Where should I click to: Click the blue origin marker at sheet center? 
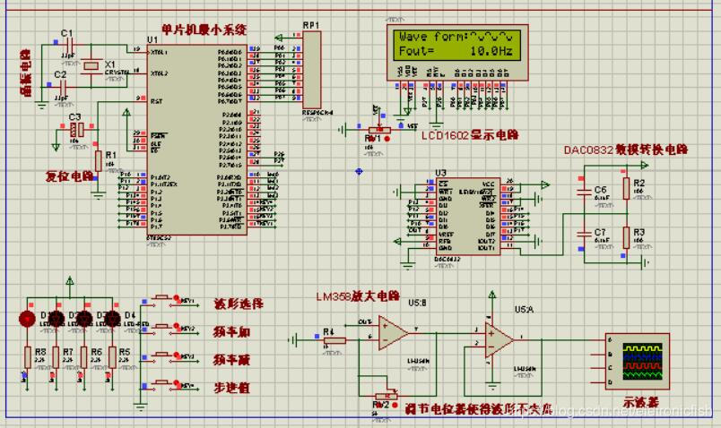(359, 171)
